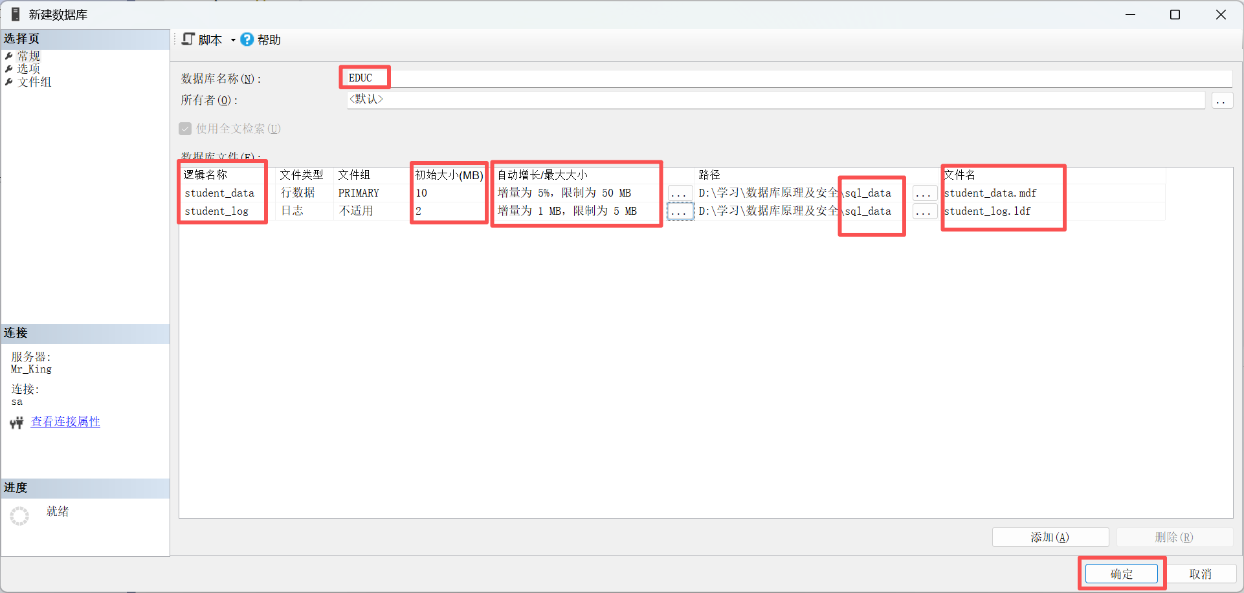
Task: Open help via the blue question-mark icon
Action: pyautogui.click(x=247, y=39)
